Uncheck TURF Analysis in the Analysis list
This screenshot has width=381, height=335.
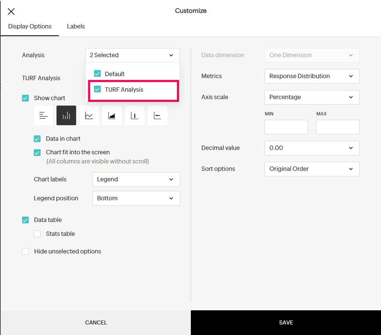(97, 89)
